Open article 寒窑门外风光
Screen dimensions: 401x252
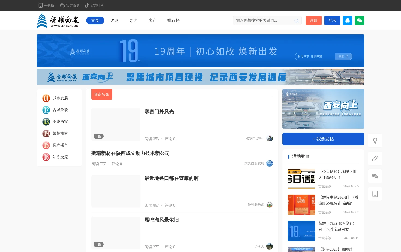click(159, 112)
